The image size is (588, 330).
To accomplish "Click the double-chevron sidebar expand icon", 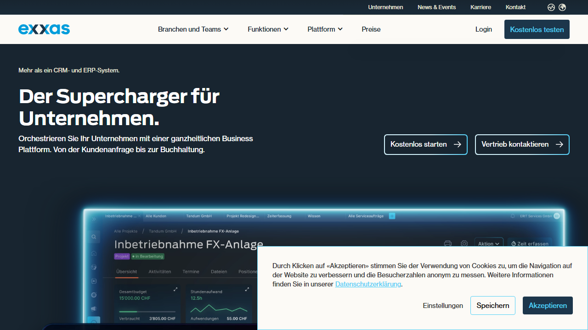I will coord(94,220).
